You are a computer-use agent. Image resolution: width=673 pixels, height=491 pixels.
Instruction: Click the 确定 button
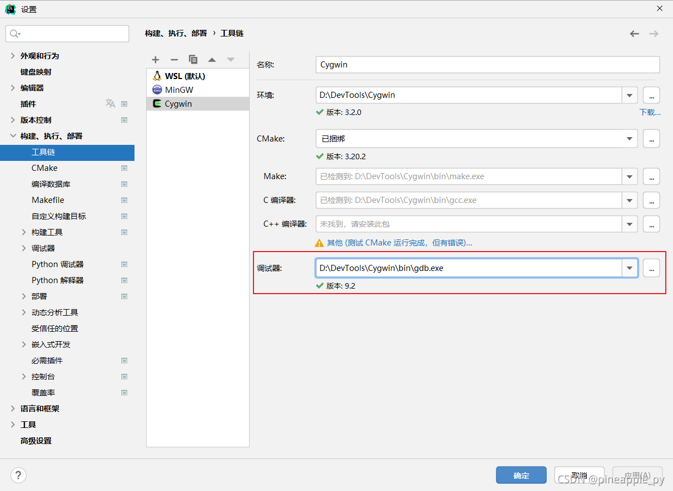pos(521,476)
